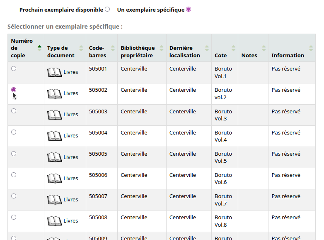Click call number 'Boruto Vol.7'
Screen dimensions: 324x240
pos(223,200)
